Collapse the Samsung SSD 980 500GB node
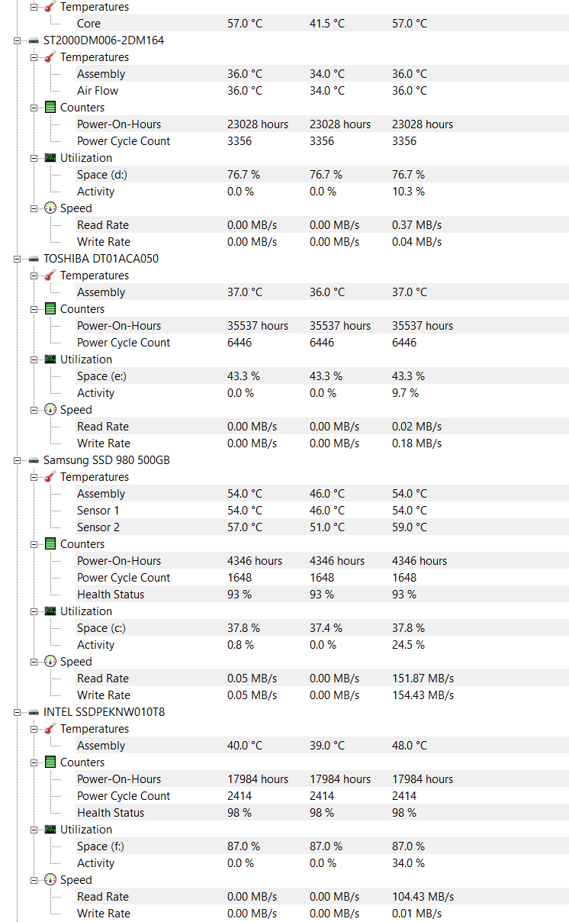 [x=17, y=460]
